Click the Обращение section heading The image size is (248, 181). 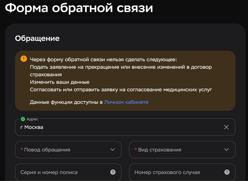[x=37, y=38]
